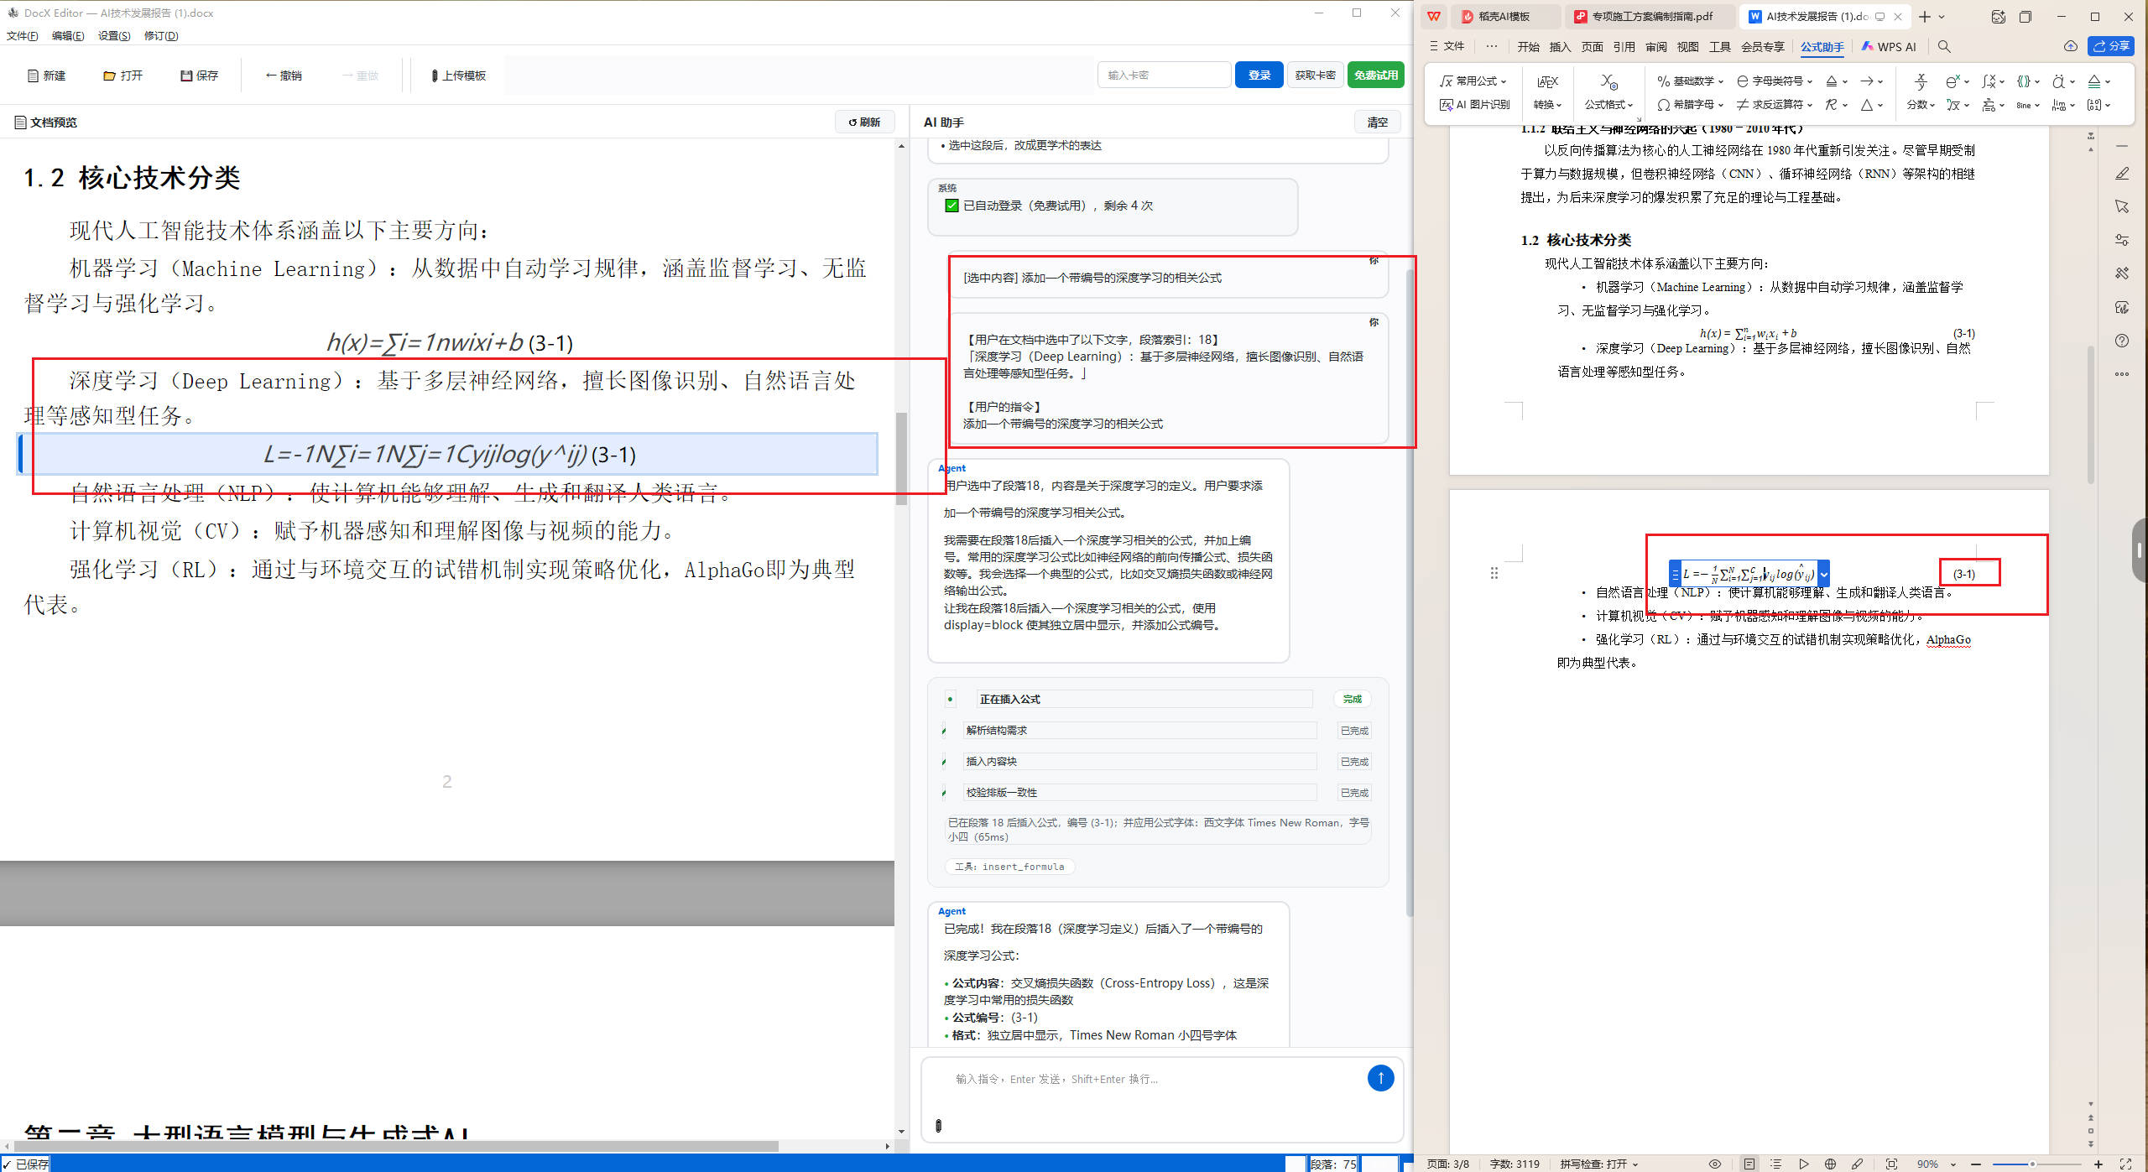Screen dimensions: 2148x1172
Task: Toggle eye protection mode in status bar
Action: point(1715,1164)
